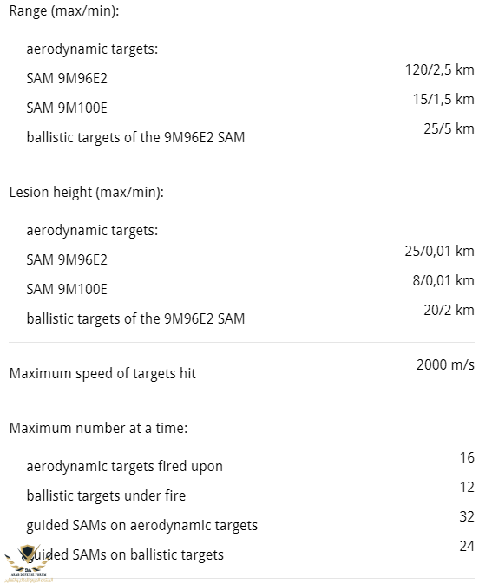Click the 'Lesion height (max/min):' heading
Viewport: 492px width, 584px height.
[x=87, y=192]
